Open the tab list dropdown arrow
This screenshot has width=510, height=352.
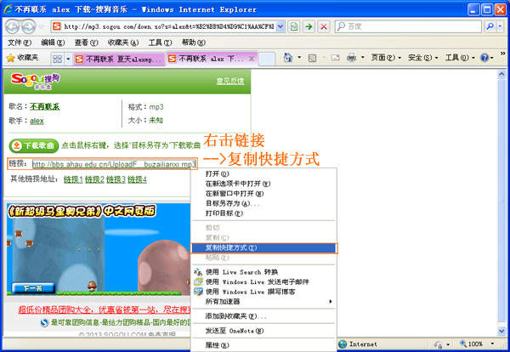tap(68, 59)
